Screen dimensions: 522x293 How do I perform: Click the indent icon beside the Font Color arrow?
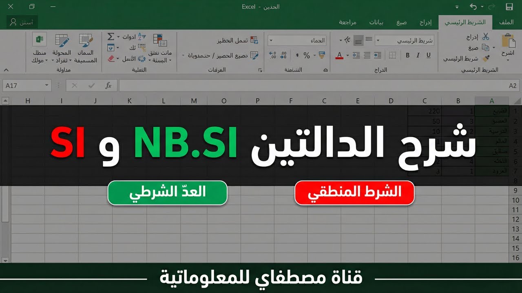coord(356,55)
